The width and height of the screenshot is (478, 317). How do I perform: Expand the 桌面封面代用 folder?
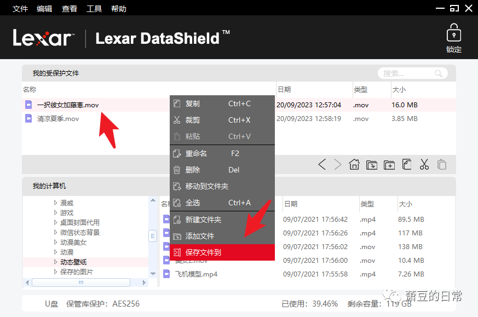[x=55, y=222]
